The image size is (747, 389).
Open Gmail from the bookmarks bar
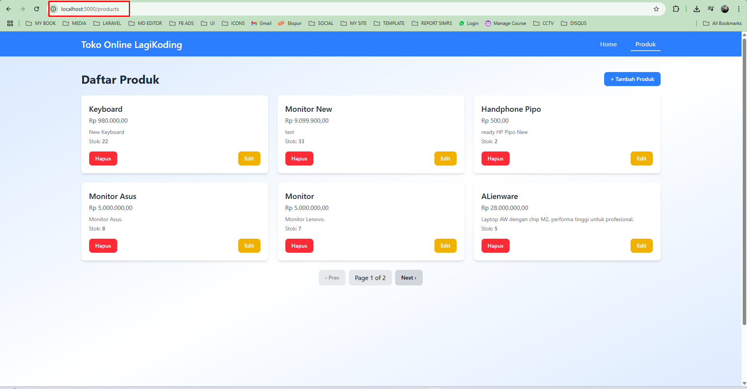[261, 23]
